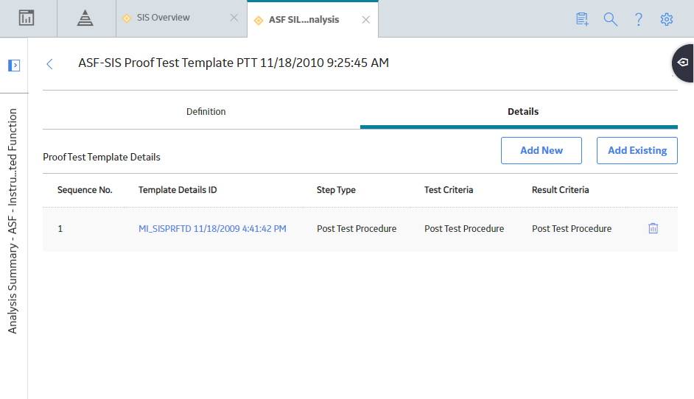Click the Add New button

[541, 150]
